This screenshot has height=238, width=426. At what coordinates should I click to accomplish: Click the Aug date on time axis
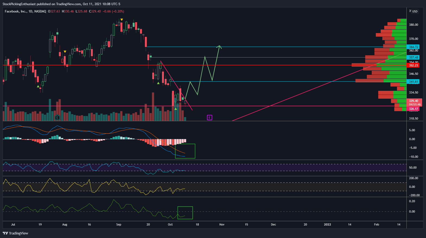pyautogui.click(x=65, y=224)
